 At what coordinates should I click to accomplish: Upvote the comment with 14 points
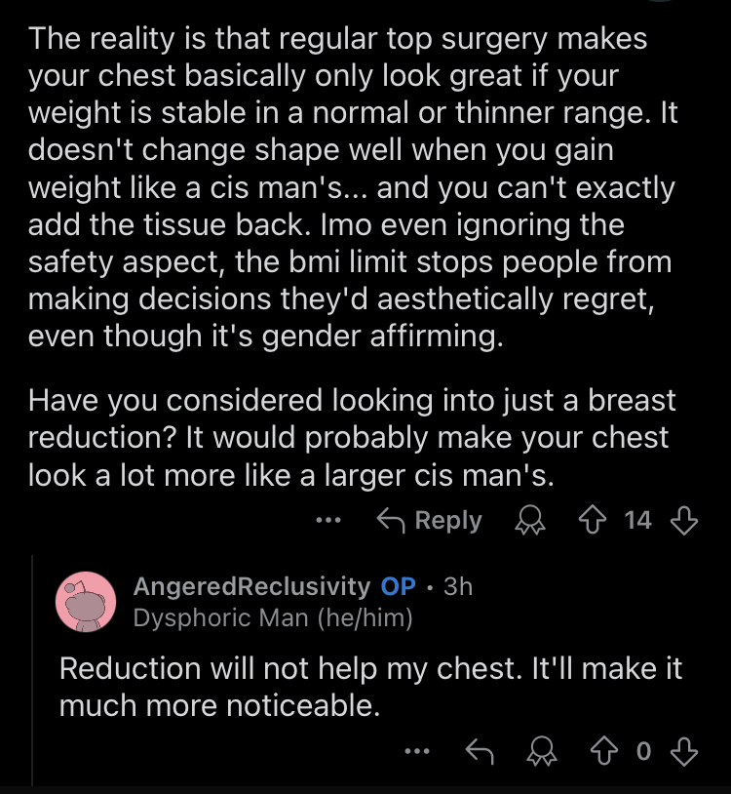[x=593, y=521]
